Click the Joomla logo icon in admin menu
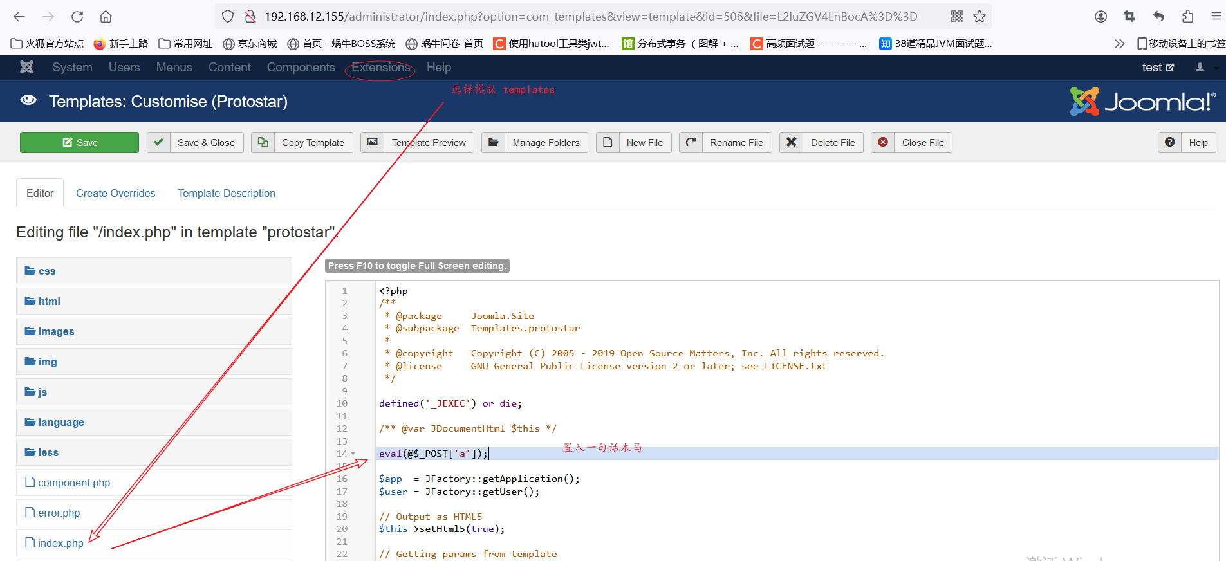 [26, 67]
